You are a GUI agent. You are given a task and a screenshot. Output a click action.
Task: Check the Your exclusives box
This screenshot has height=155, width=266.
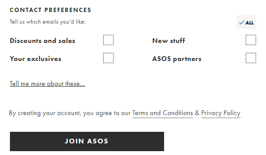108,58
